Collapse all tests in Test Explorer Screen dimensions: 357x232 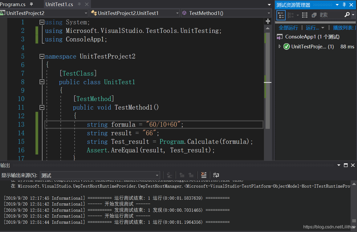coord(314,15)
